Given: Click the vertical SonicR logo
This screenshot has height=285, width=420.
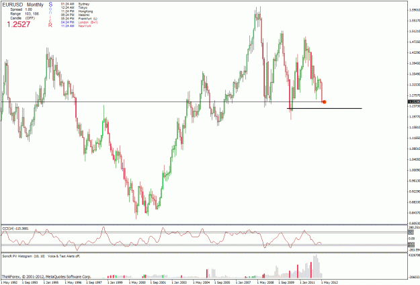Looking at the screenshot, I should point(50,15).
